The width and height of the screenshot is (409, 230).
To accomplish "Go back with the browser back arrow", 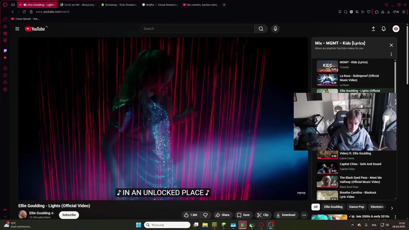I will point(13,12).
